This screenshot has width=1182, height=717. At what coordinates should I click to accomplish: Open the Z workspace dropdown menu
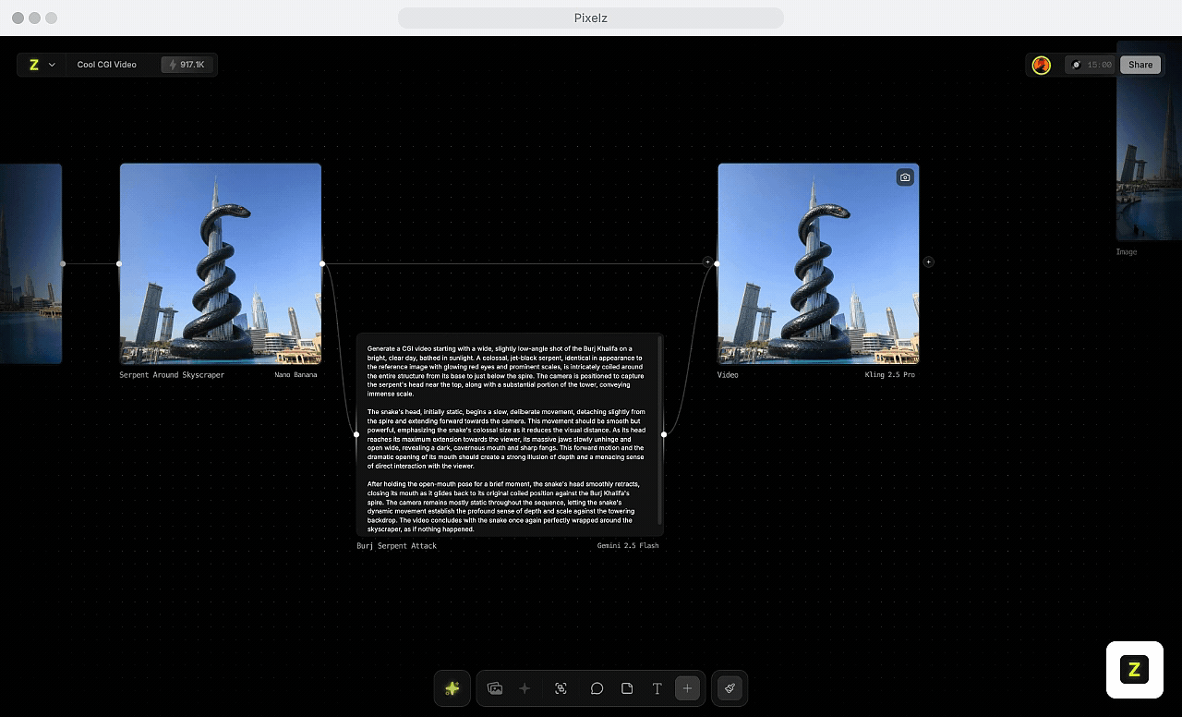(42, 65)
